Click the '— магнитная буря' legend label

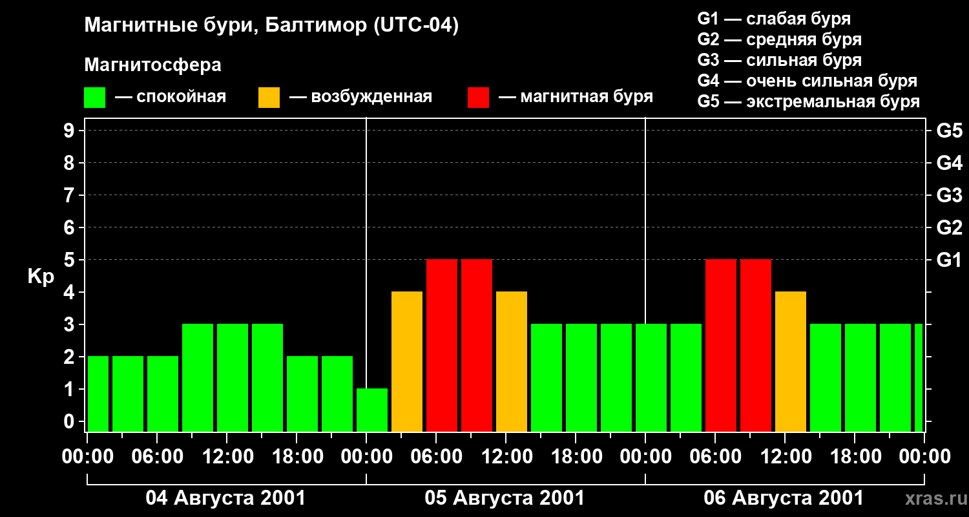(576, 98)
